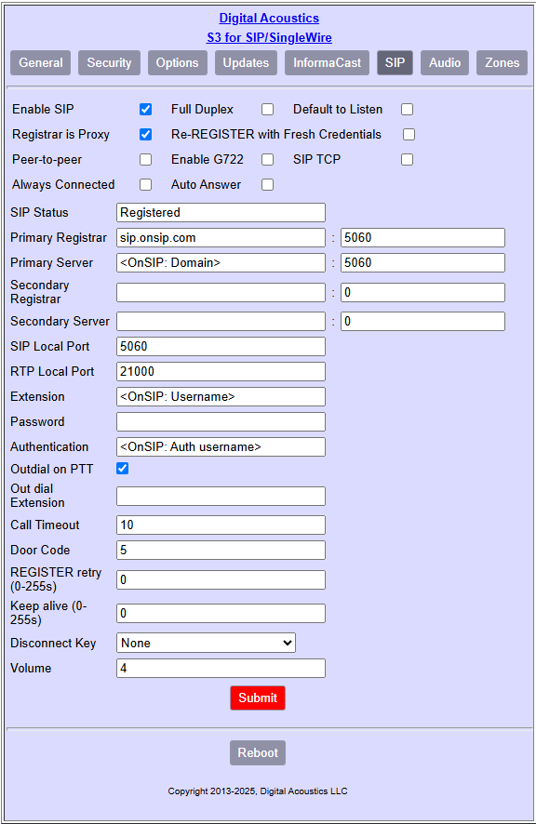Screen dimensions: 536x824
Task: Click the Primary Registrar host field
Action: pyautogui.click(x=221, y=237)
